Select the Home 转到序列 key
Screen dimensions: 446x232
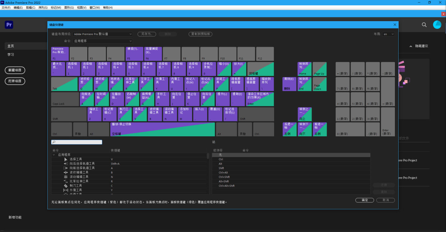pyautogui.click(x=304, y=69)
